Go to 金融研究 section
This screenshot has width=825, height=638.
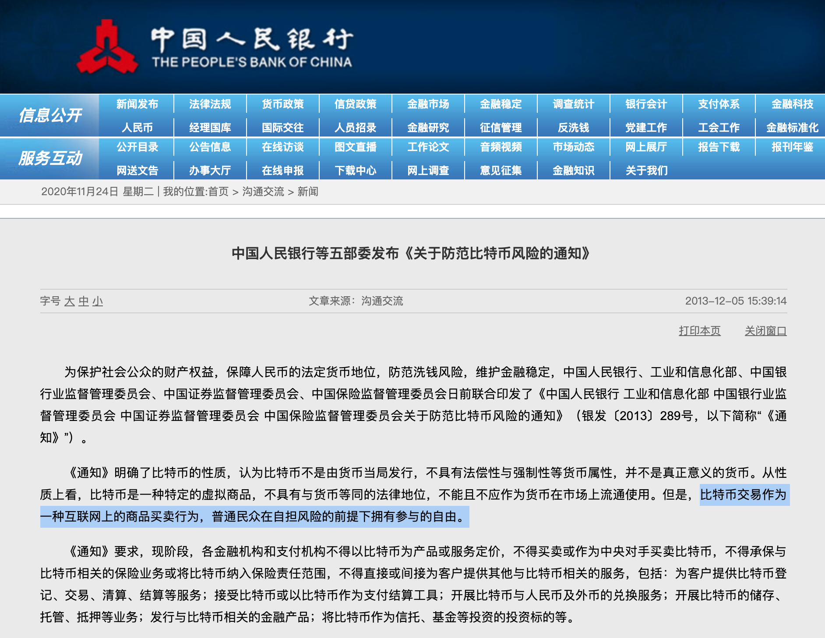(428, 128)
